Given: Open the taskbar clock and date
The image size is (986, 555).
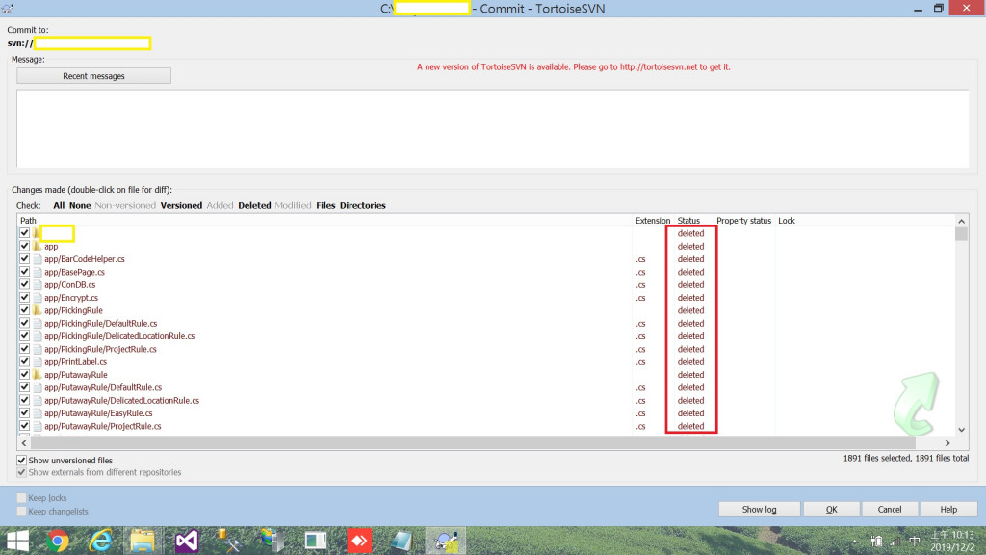Looking at the screenshot, I should coord(952,542).
